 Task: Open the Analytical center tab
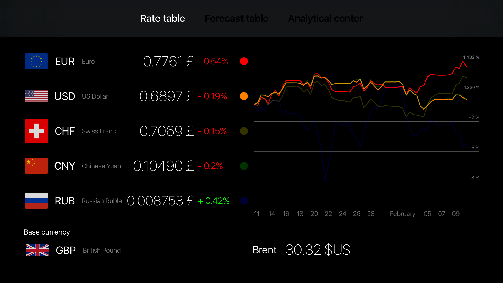(x=325, y=18)
